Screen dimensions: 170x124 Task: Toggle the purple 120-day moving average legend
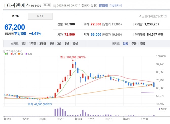(29, 54)
